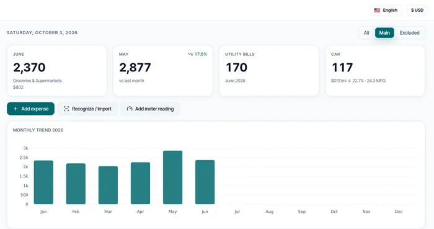Click the gauge icon beside Add meter reading

129,109
